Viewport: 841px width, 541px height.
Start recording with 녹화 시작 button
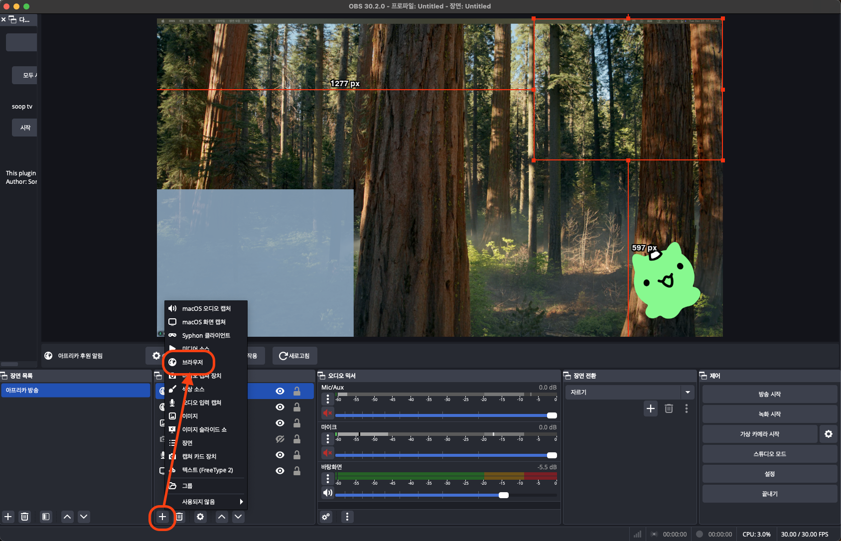point(770,414)
